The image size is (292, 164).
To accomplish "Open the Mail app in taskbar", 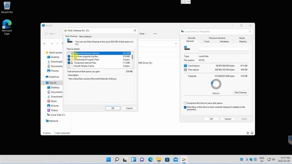I will coord(176,159).
